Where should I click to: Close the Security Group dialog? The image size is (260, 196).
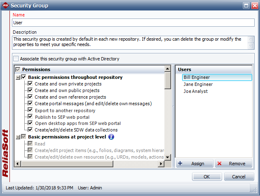pyautogui.click(x=254, y=6)
